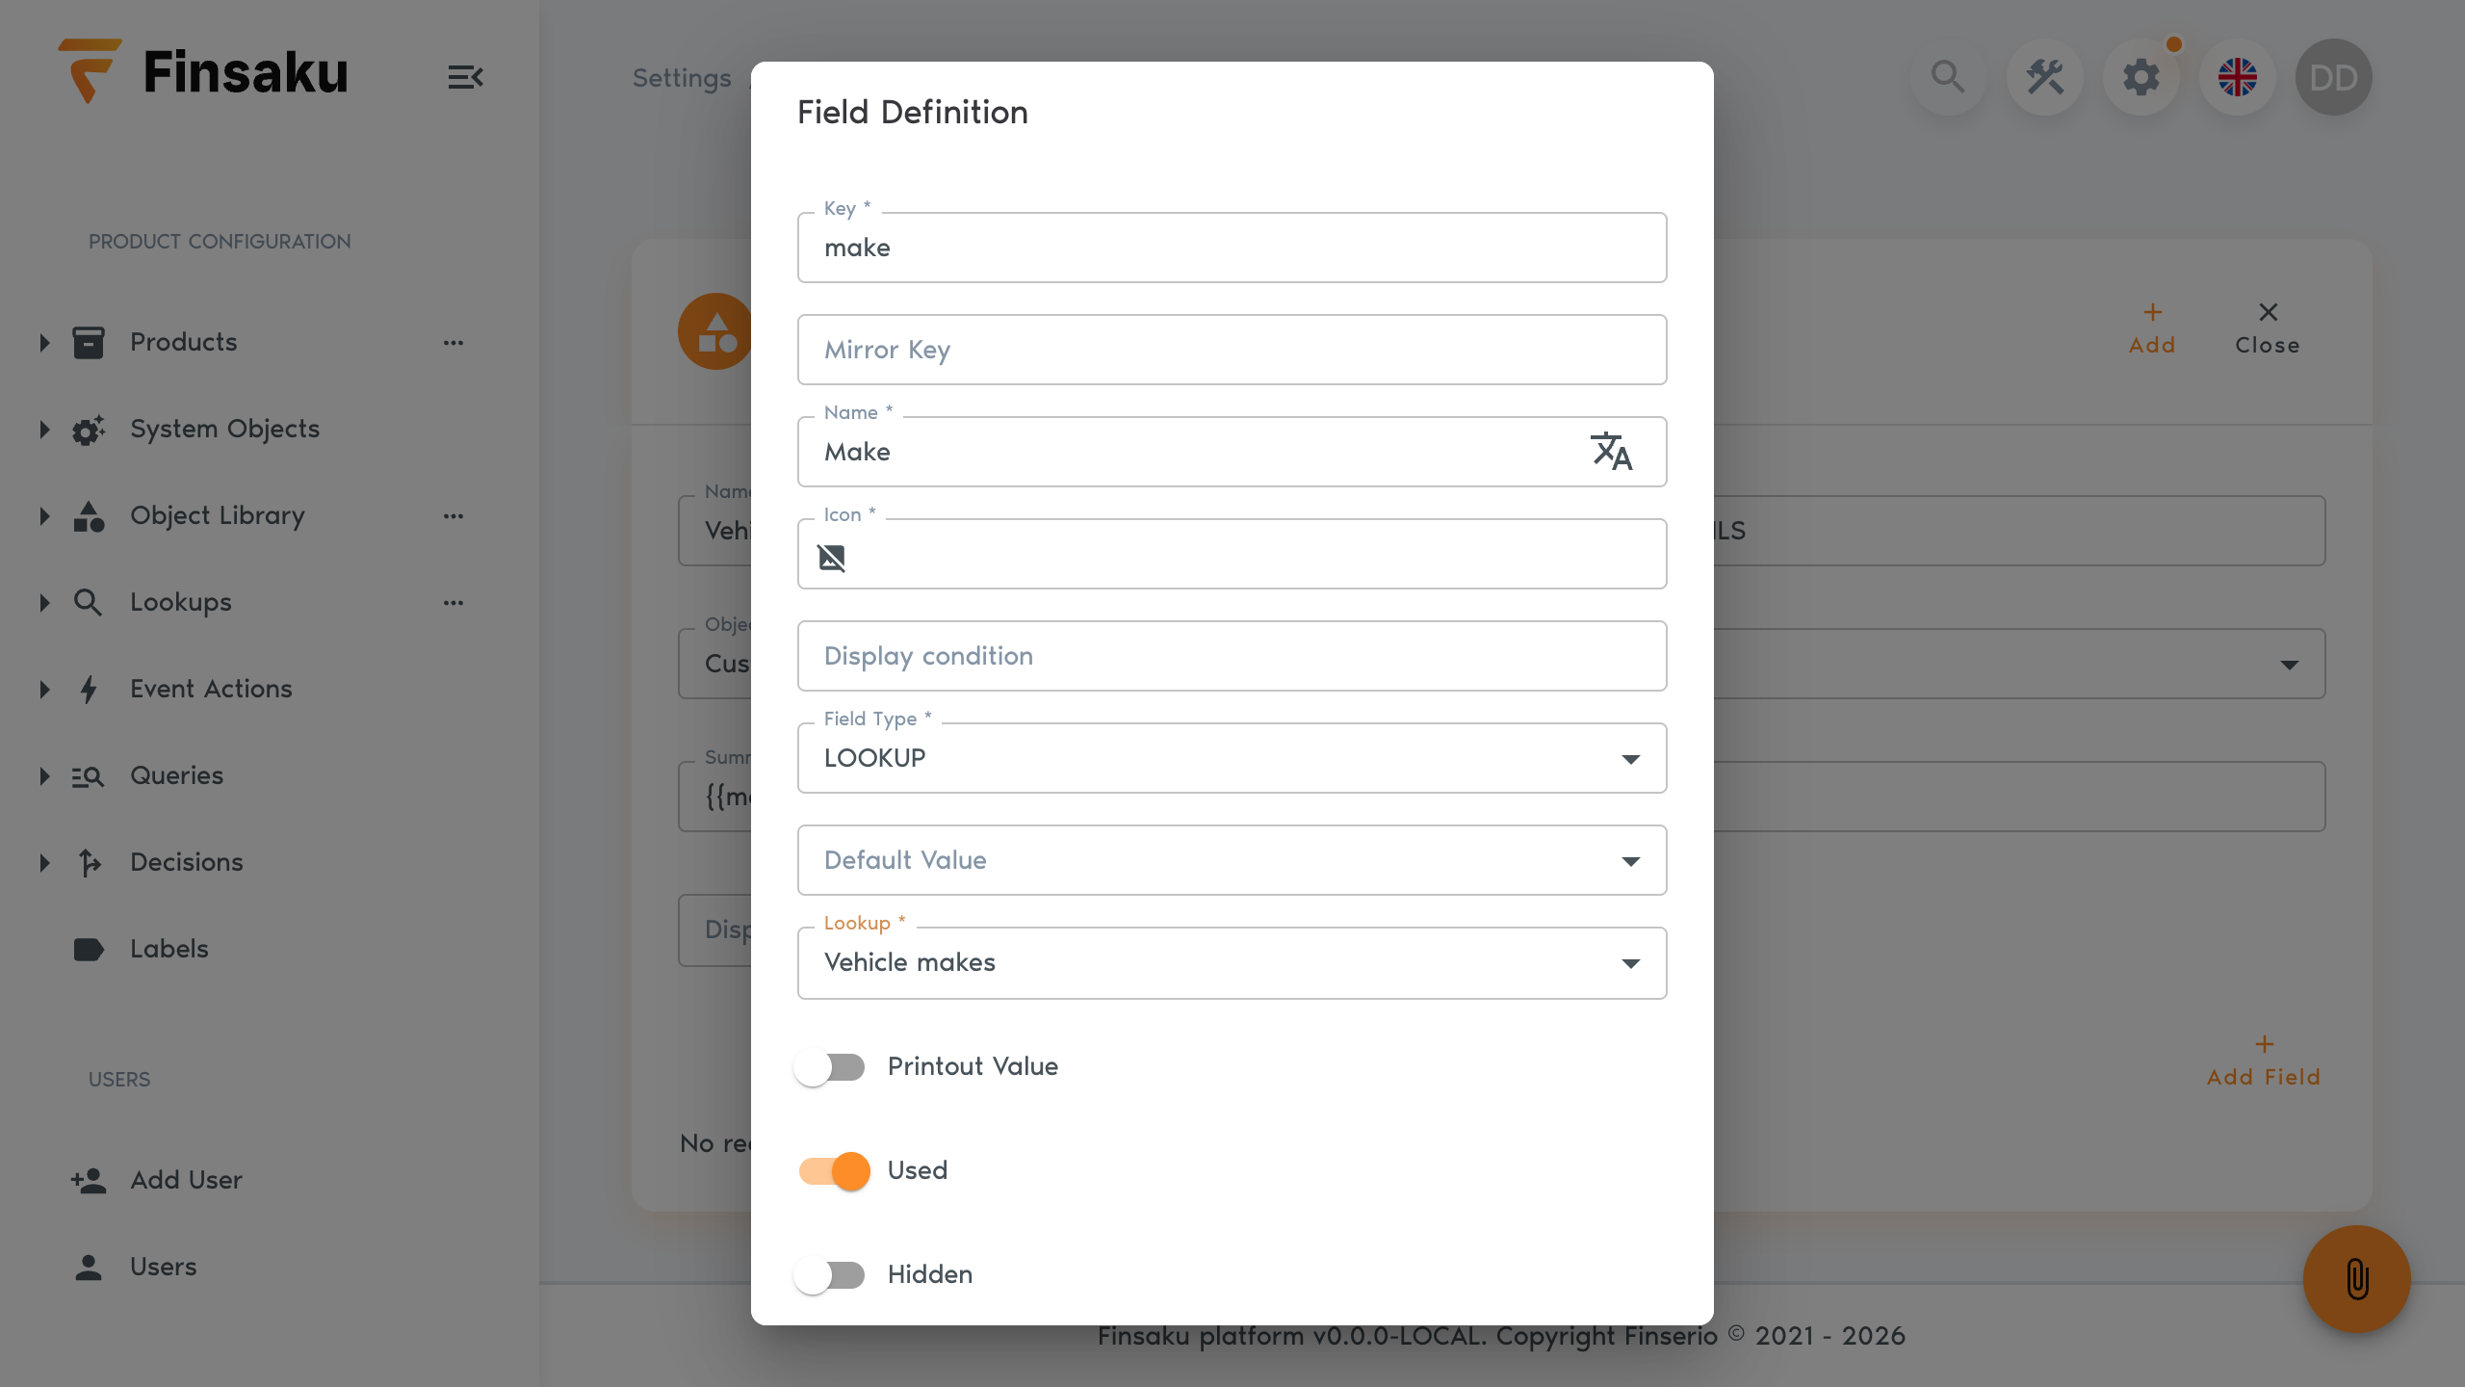Image resolution: width=2465 pixels, height=1387 pixels.
Task: Click the paperclip attachment floating button
Action: coord(2357,1279)
